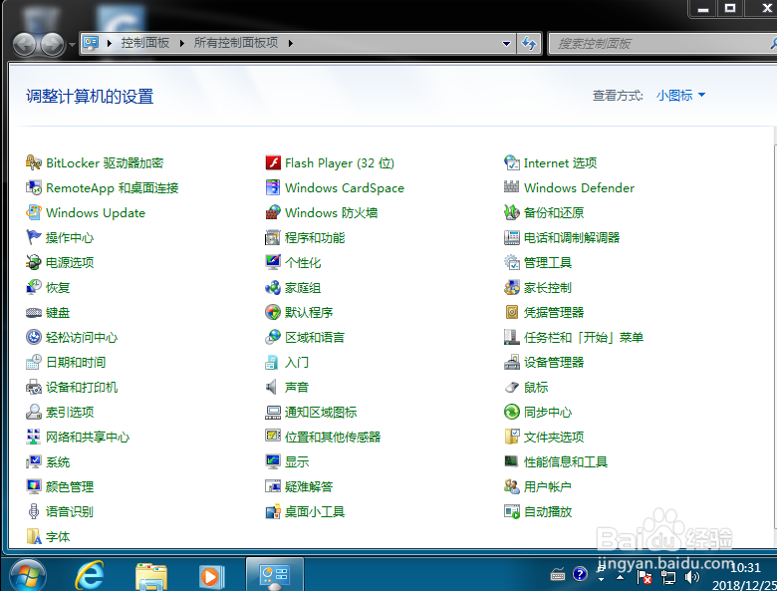Open the Windows Start button
This screenshot has width=777, height=591.
tap(27, 576)
